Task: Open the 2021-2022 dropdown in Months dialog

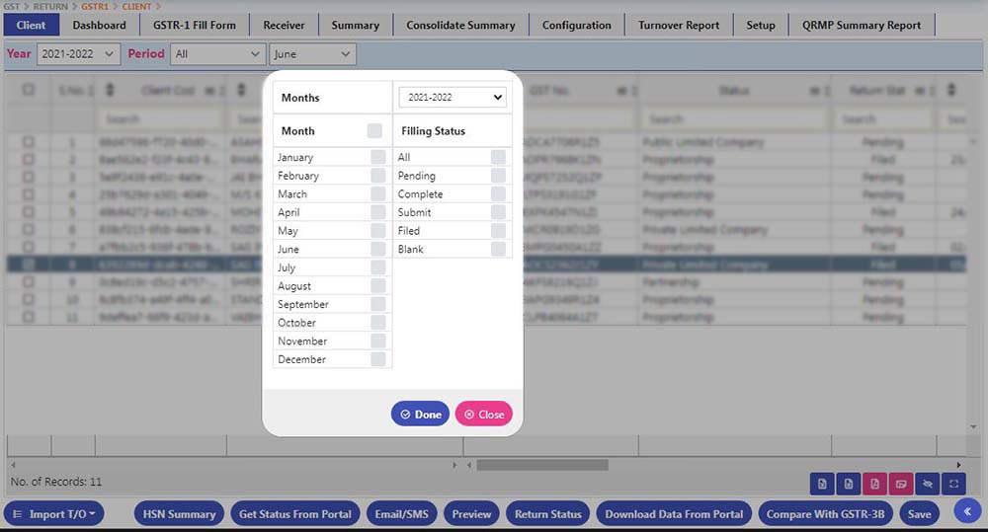Action: pyautogui.click(x=453, y=98)
